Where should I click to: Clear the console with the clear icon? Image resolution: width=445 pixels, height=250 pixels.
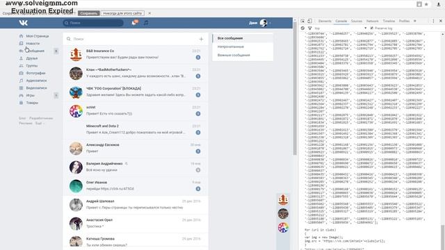[302, 28]
